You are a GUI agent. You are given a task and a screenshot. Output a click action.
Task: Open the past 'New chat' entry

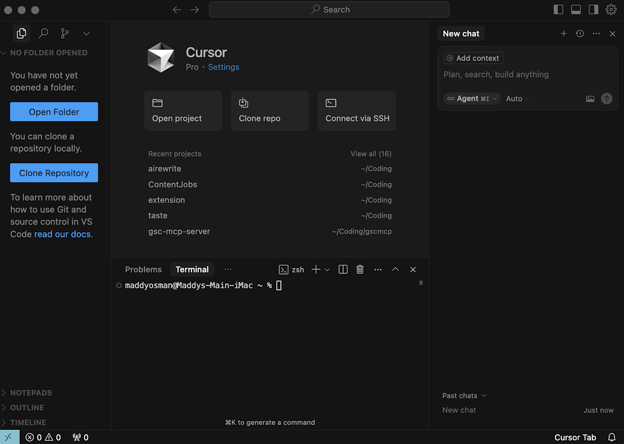(x=528, y=410)
